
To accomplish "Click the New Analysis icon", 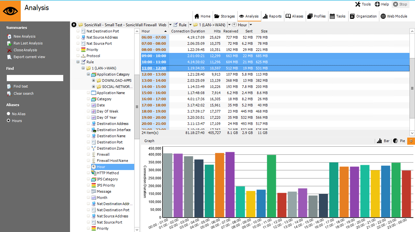I will pyautogui.click(x=9, y=36).
